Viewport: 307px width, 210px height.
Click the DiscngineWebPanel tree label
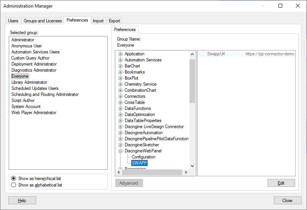[x=143, y=151]
